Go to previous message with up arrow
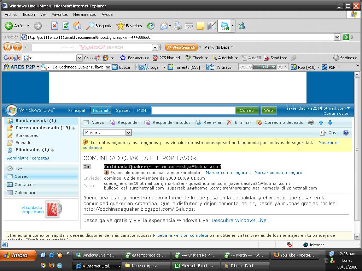This screenshot has height=271, width=362. 321,122
